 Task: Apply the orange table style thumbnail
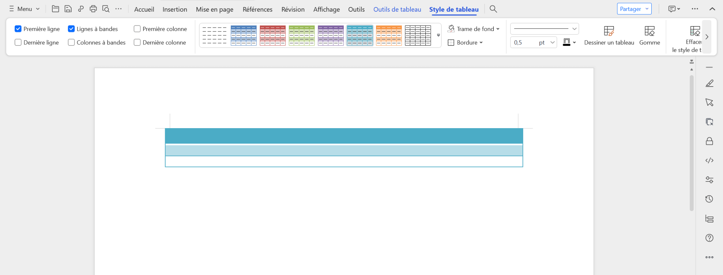389,35
